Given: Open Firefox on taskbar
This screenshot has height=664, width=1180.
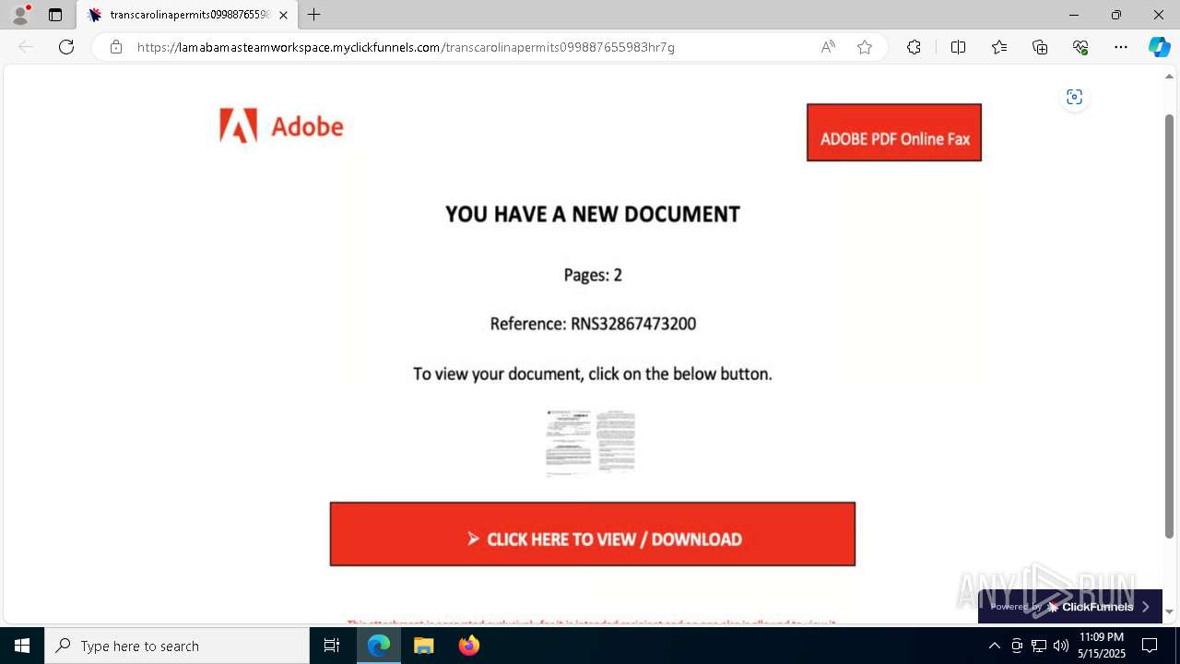Looking at the screenshot, I should (468, 646).
